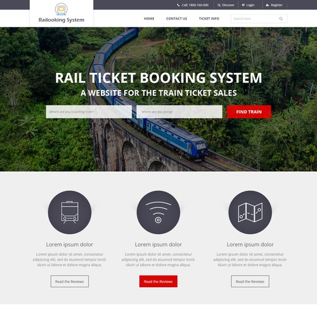Click the Find Train button
The width and height of the screenshot is (317, 317).
[x=249, y=112]
